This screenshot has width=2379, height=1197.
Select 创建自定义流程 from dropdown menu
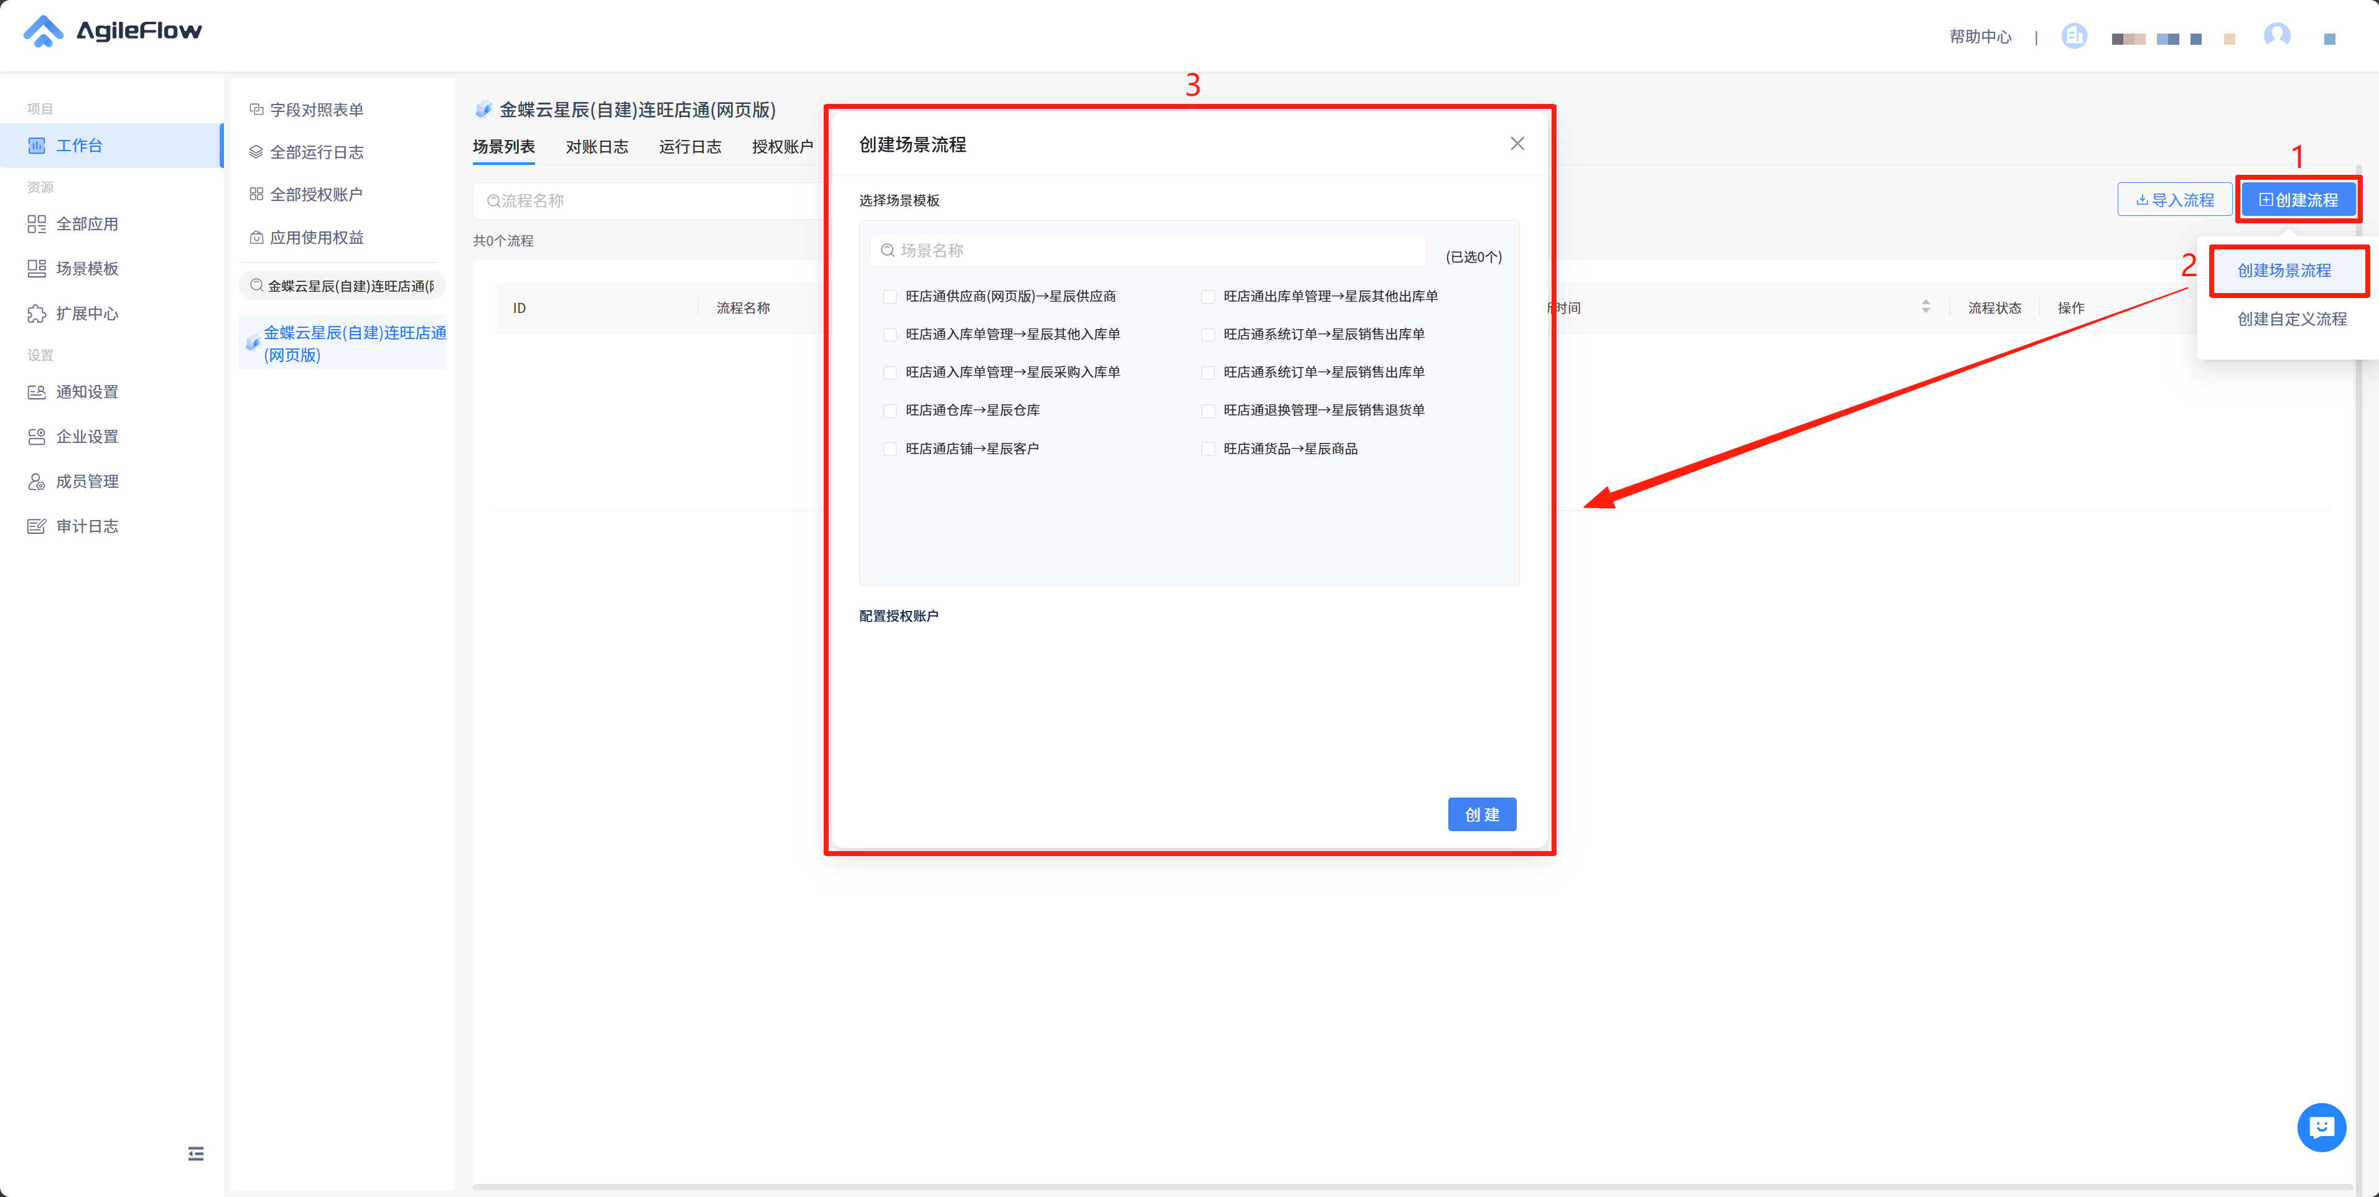click(2291, 319)
